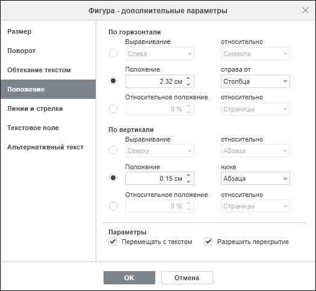Screen dimensions: 316x291
Task: Confirm settings with the OK button
Action: [129, 278]
